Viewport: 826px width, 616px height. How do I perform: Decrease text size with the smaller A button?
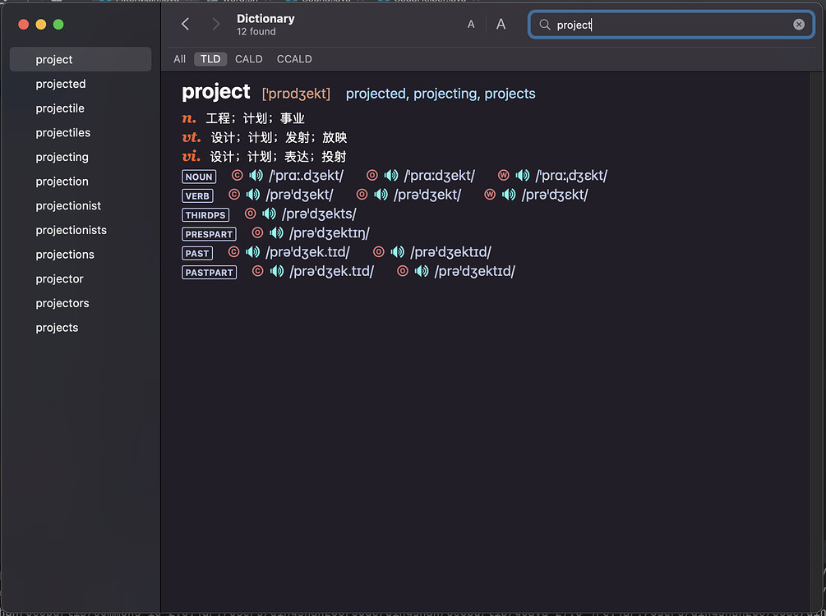click(471, 24)
